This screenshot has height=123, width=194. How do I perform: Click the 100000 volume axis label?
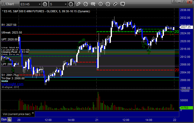pyautogui.click(x=185, y=91)
